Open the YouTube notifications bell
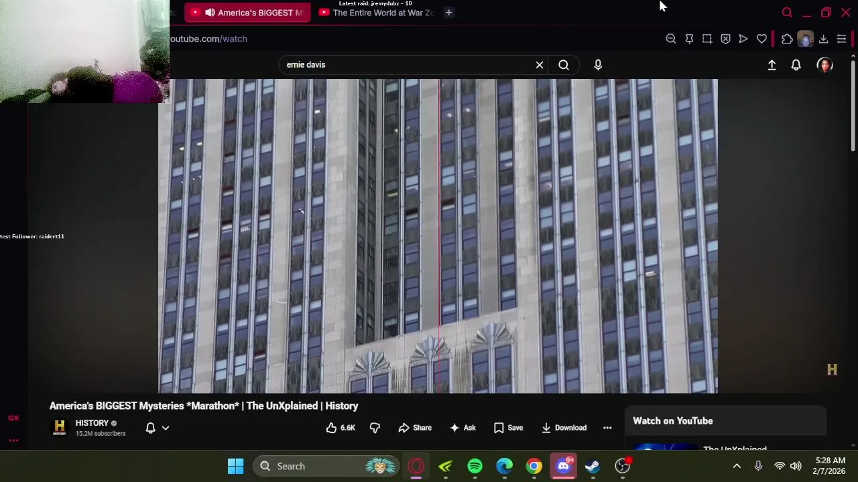 click(796, 65)
